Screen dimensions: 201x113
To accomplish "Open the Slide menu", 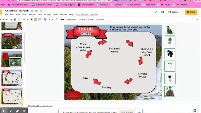I will tap(40, 15).
